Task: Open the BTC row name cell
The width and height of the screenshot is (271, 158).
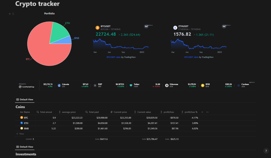Action: point(25,118)
